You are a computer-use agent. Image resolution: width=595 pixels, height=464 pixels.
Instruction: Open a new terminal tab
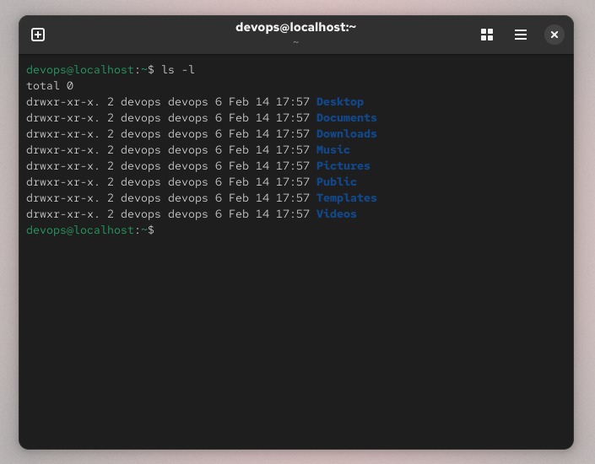(38, 35)
